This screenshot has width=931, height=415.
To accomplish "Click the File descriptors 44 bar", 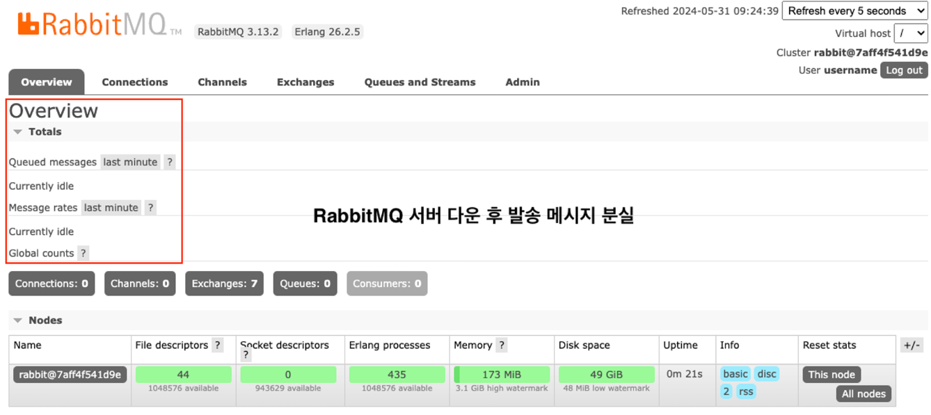I will tap(183, 375).
